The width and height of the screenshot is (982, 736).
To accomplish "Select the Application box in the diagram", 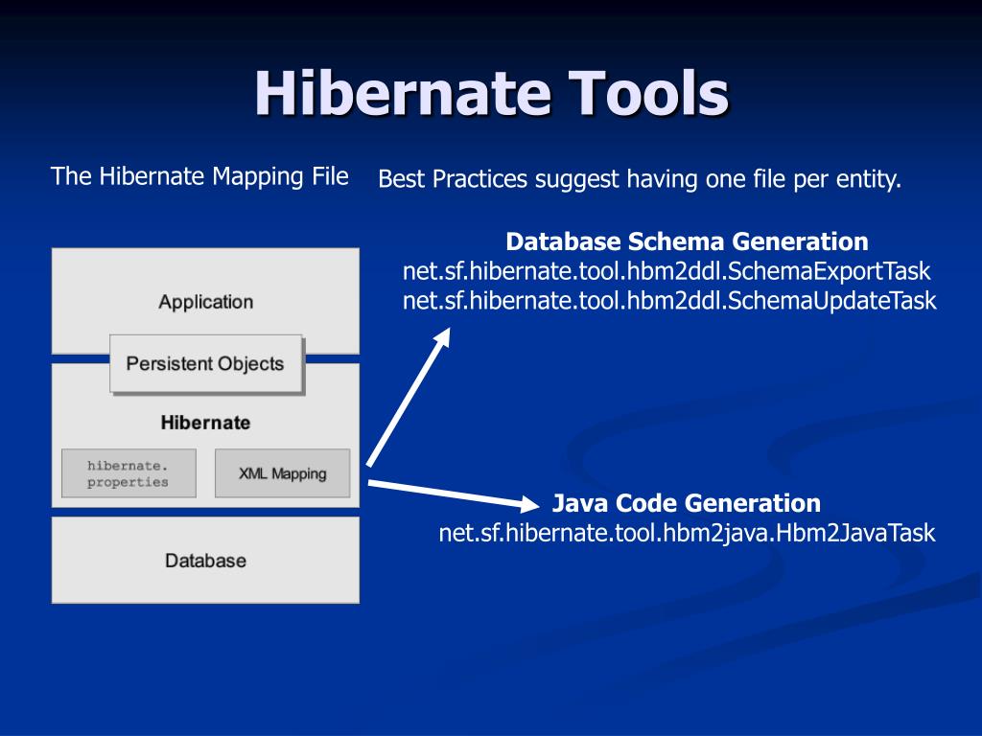I will click(205, 301).
